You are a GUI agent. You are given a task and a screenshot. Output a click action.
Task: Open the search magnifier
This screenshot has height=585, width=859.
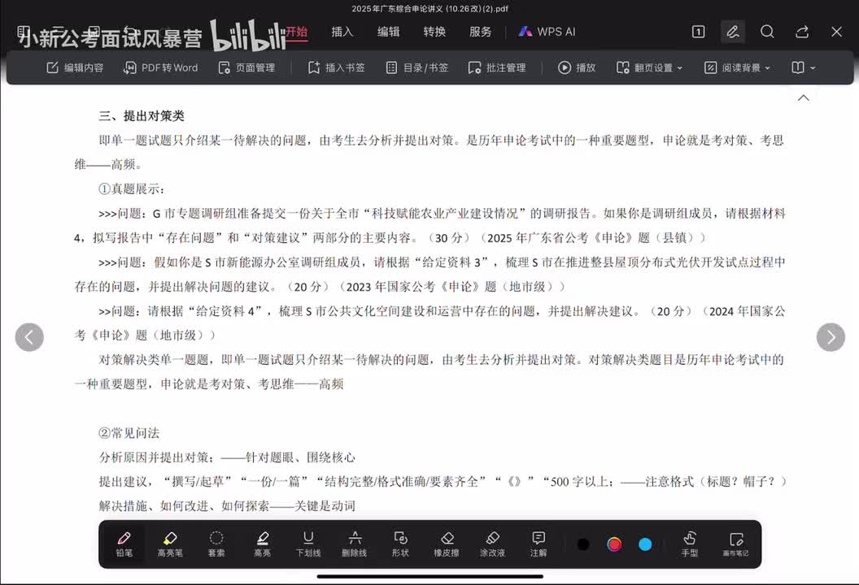tap(768, 32)
